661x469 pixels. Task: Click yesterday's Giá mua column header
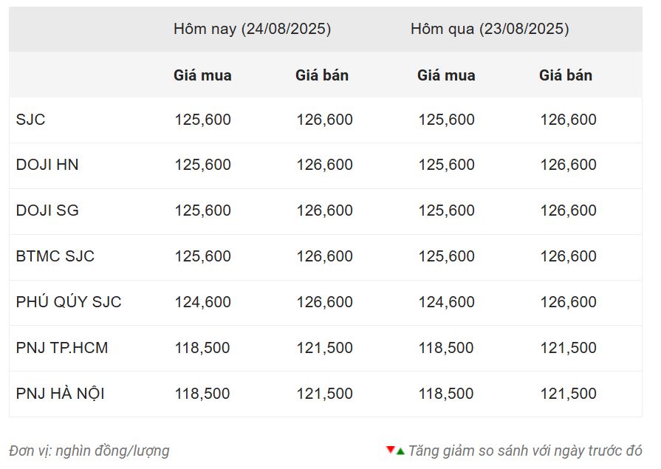(x=446, y=75)
